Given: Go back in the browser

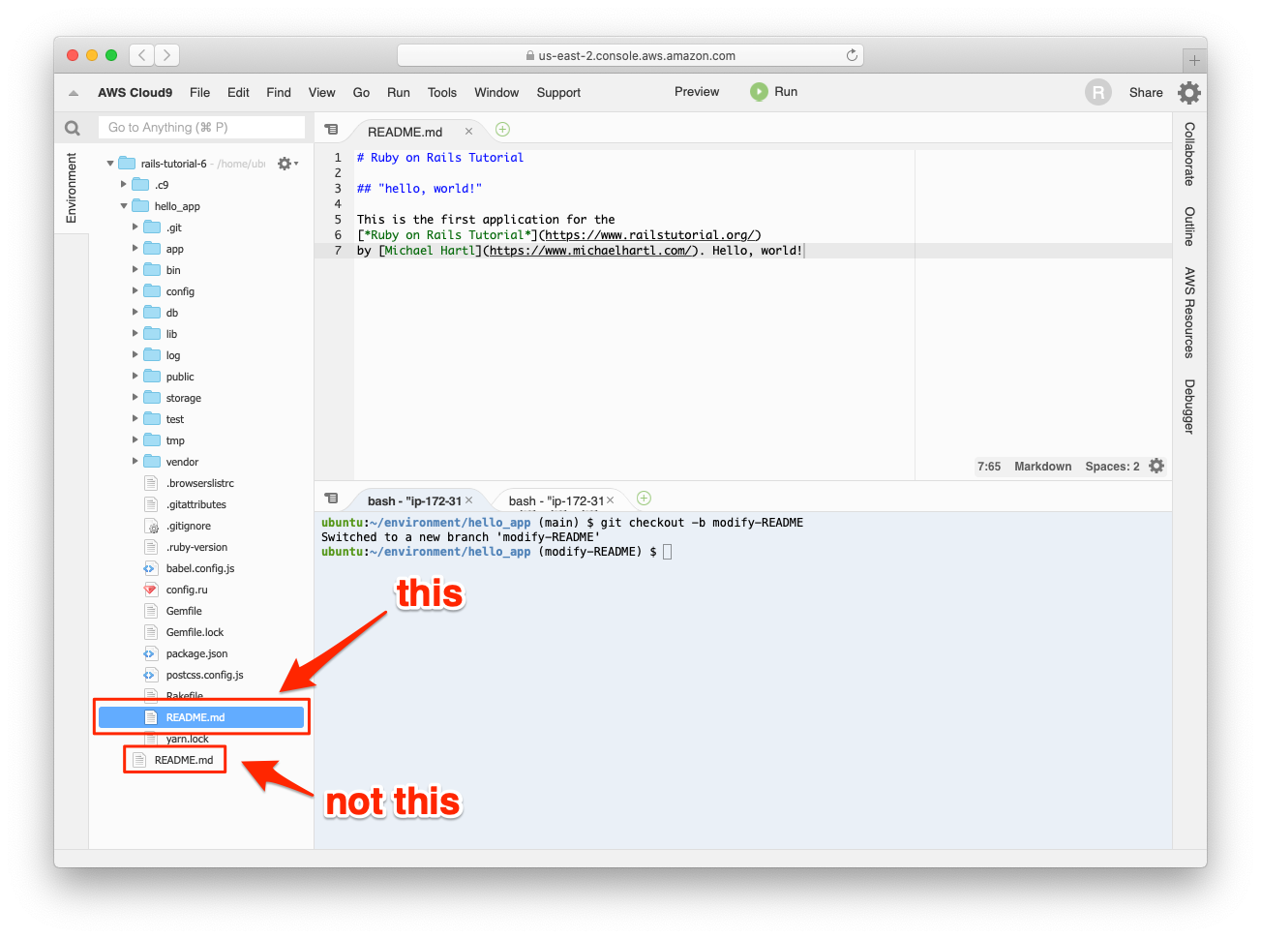Looking at the screenshot, I should [x=142, y=55].
